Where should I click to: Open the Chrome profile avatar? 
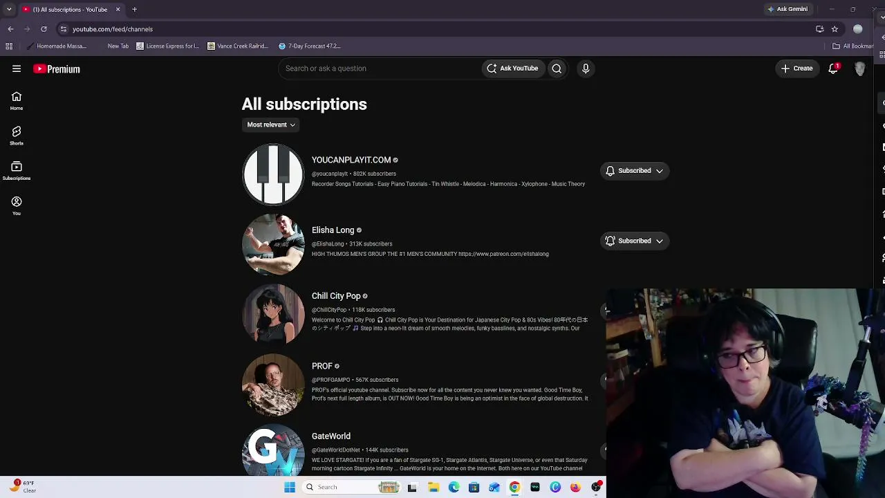pyautogui.click(x=858, y=29)
